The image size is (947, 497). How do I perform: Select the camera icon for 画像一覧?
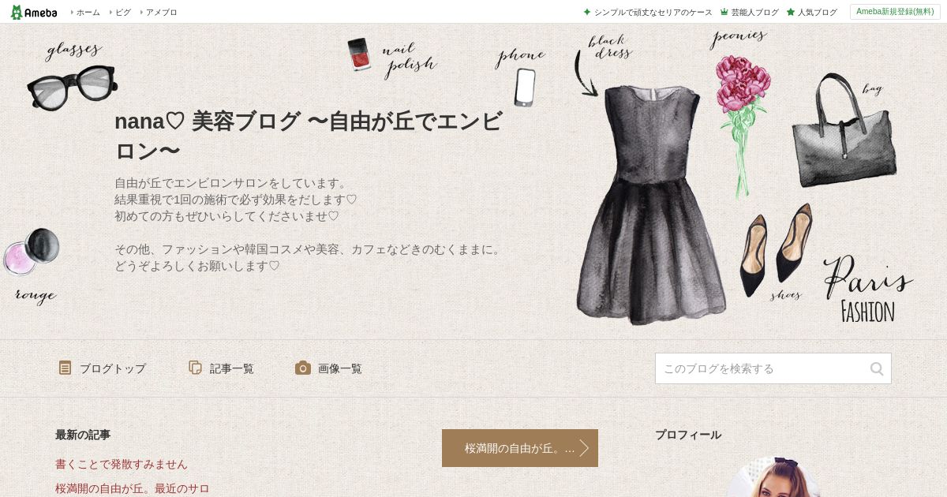coord(303,368)
